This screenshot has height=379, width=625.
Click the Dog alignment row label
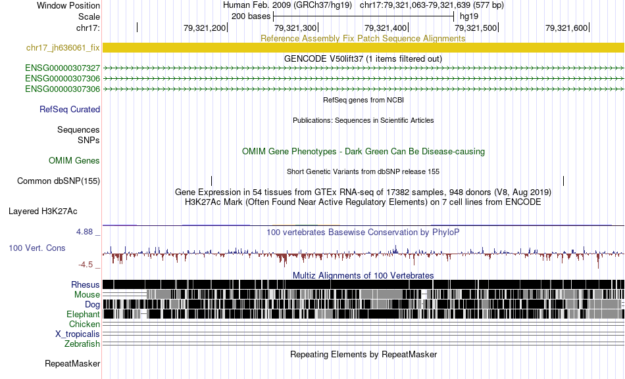click(92, 305)
